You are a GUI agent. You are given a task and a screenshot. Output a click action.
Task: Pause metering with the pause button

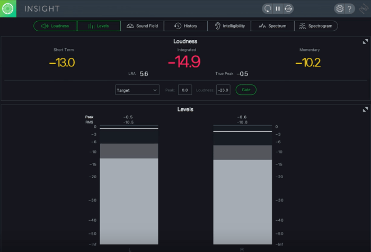click(x=278, y=9)
